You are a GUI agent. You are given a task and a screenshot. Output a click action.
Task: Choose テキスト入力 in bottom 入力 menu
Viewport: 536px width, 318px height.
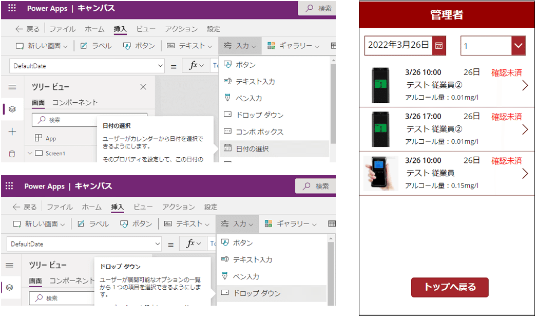[272, 259]
